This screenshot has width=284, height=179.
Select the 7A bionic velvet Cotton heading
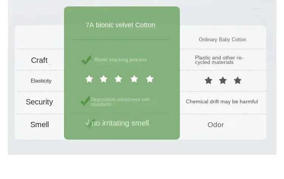click(120, 25)
